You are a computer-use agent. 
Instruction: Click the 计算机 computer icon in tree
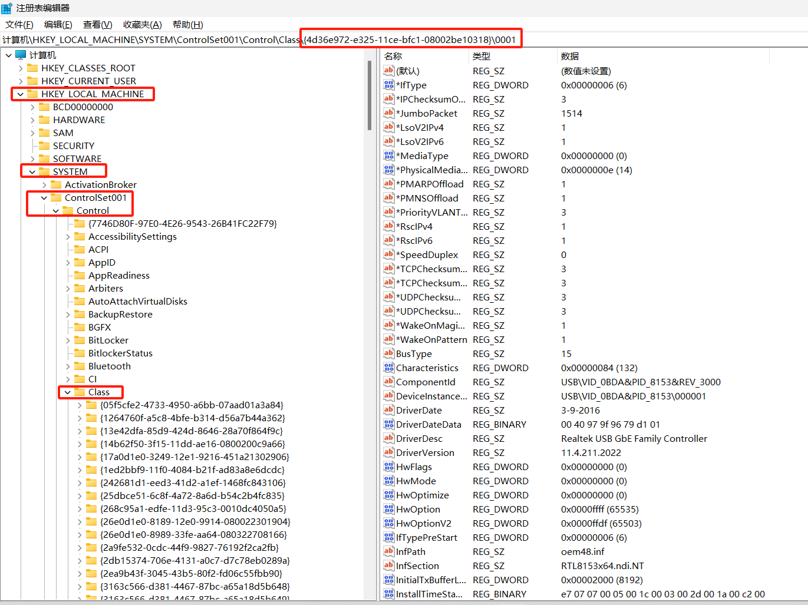pyautogui.click(x=21, y=55)
